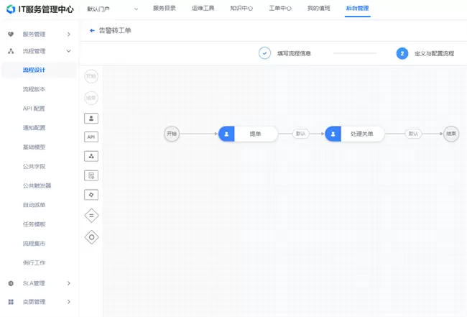Select the user task node in palette
Screen dimensions: 467x317
point(91,118)
